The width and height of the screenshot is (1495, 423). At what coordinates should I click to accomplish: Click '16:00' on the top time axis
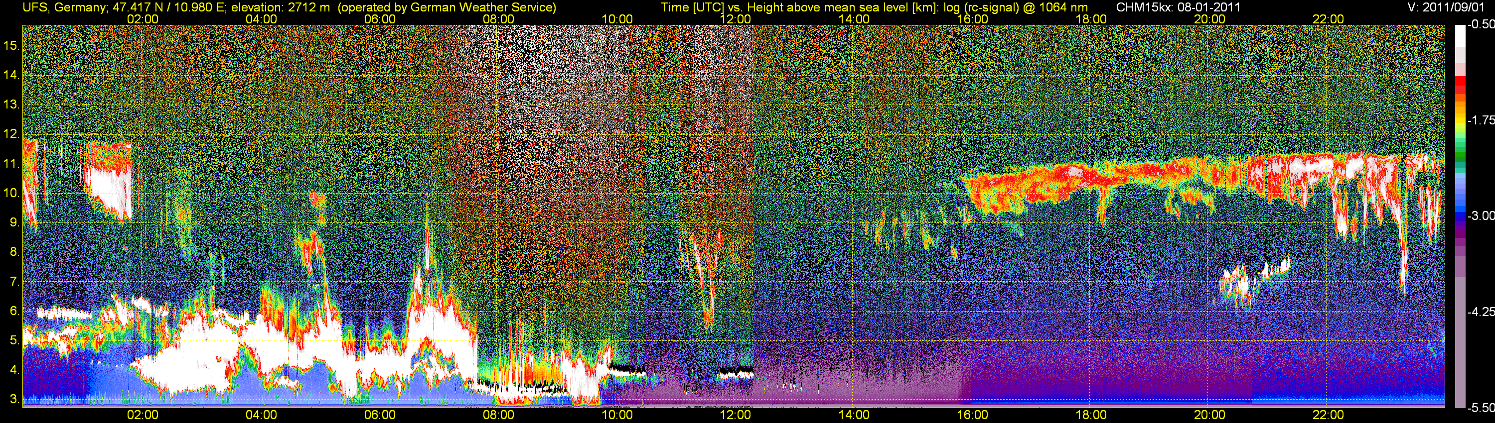point(973,19)
